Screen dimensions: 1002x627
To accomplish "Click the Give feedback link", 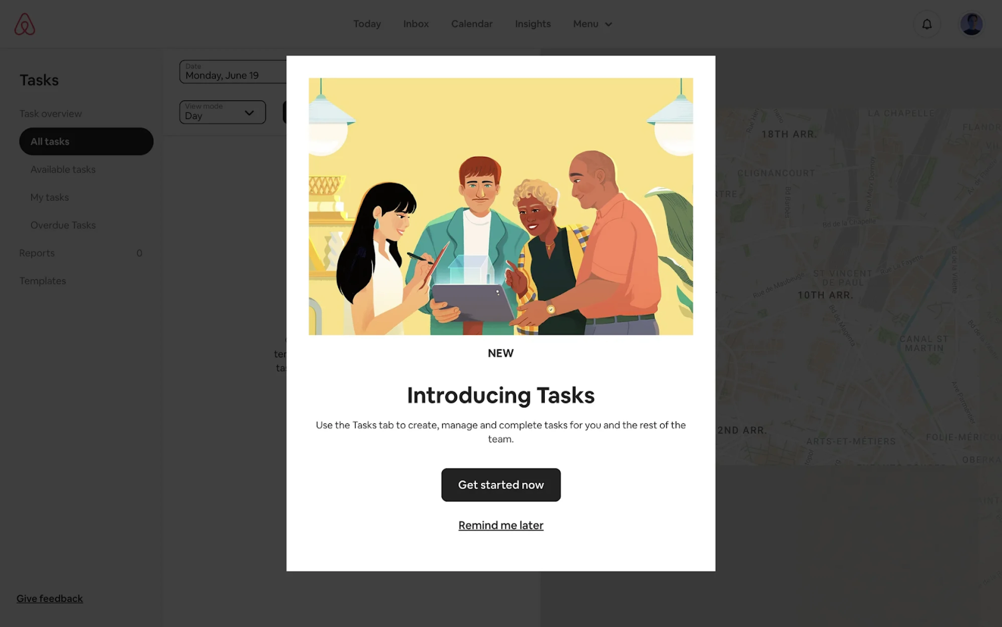I will tap(49, 598).
